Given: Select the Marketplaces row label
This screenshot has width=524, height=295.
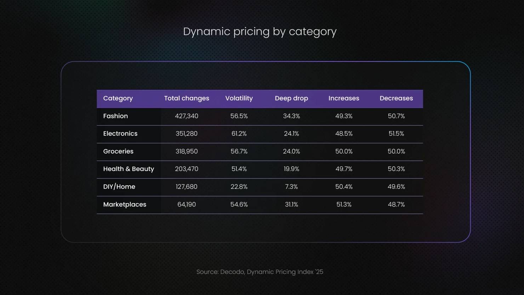Looking at the screenshot, I should click(x=125, y=205).
